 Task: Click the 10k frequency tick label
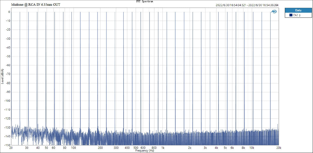(x=252, y=148)
